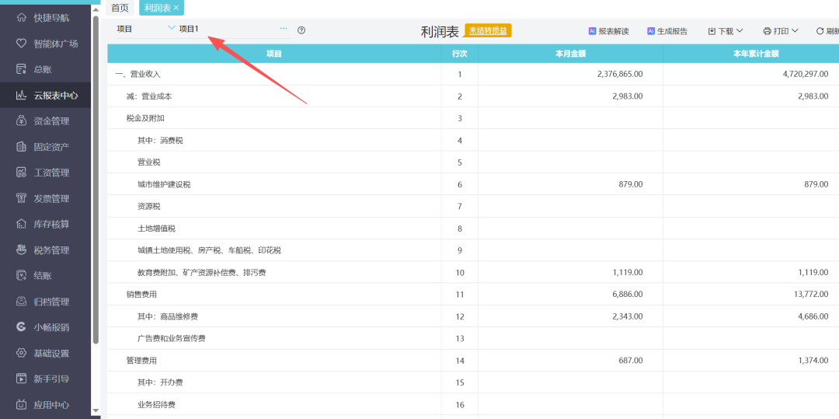Expand the 打印 dropdown menu
Image resolution: width=839 pixels, height=419 pixels.
[x=781, y=31]
